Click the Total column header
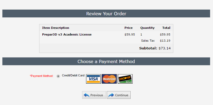 (x=166, y=28)
